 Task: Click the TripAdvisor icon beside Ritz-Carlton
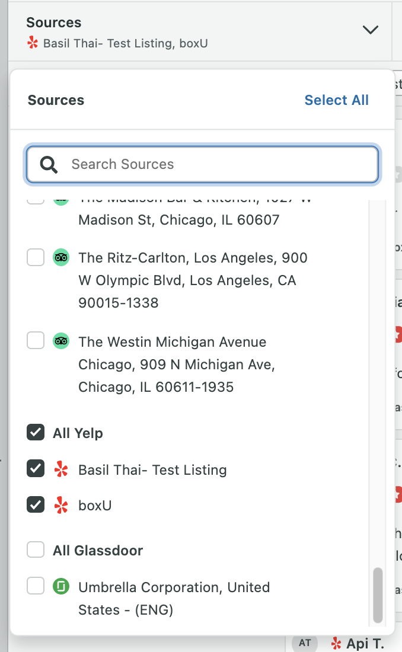tap(61, 258)
